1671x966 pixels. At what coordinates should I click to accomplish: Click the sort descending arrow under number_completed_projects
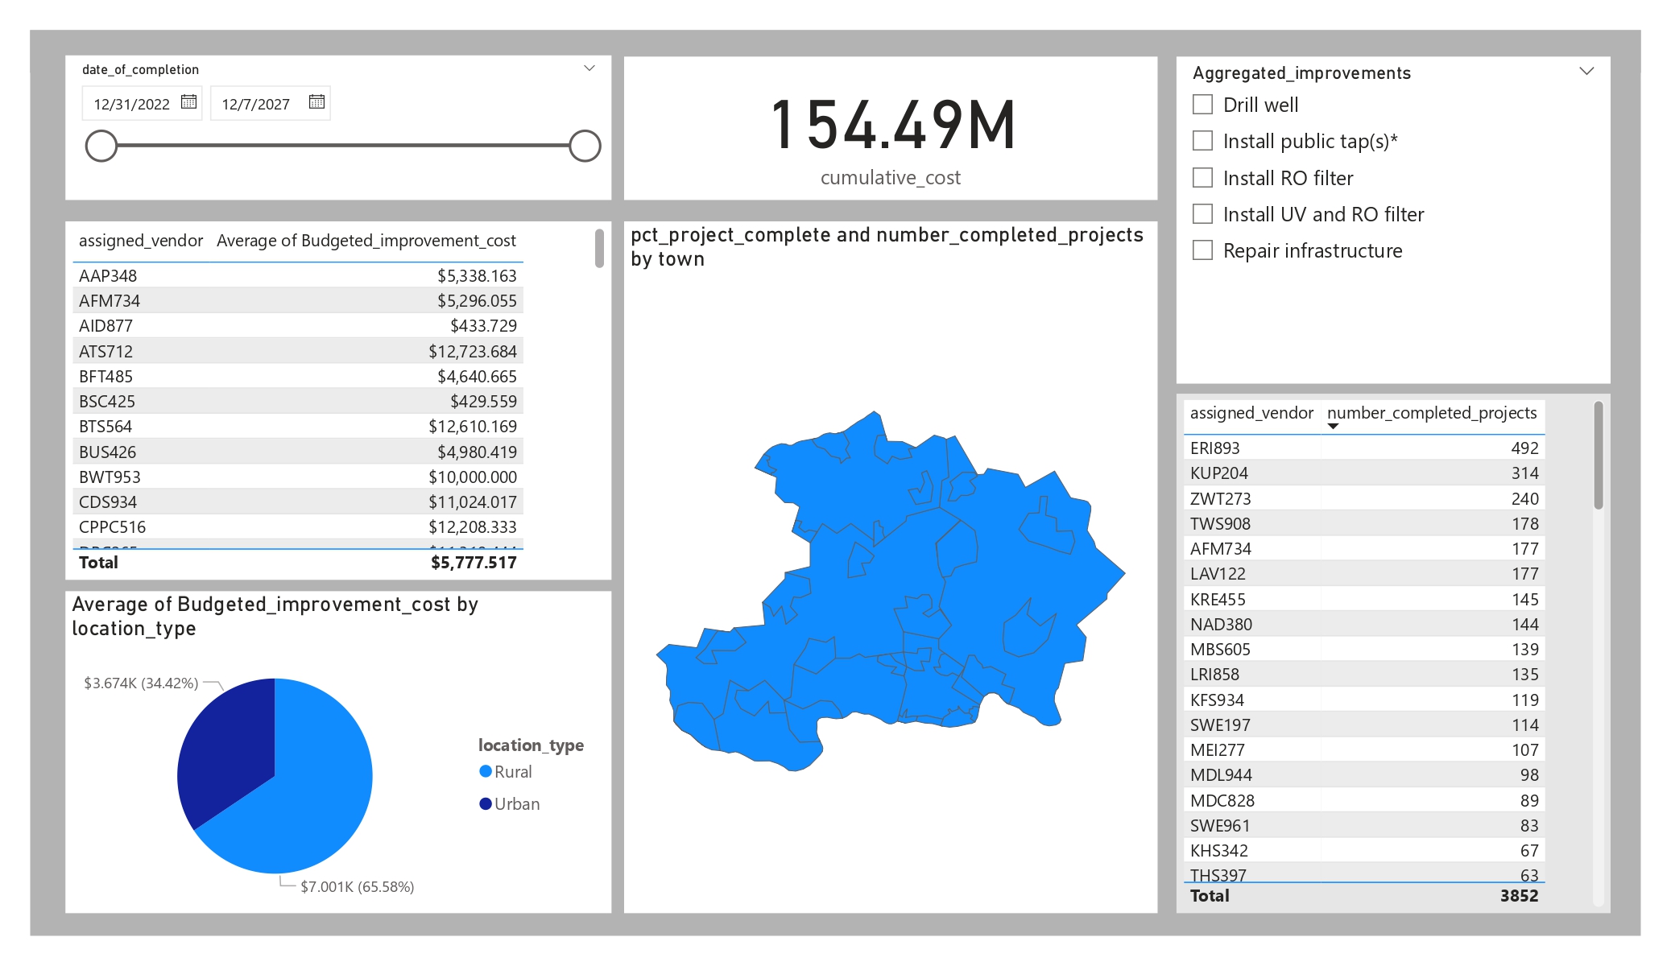point(1333,427)
